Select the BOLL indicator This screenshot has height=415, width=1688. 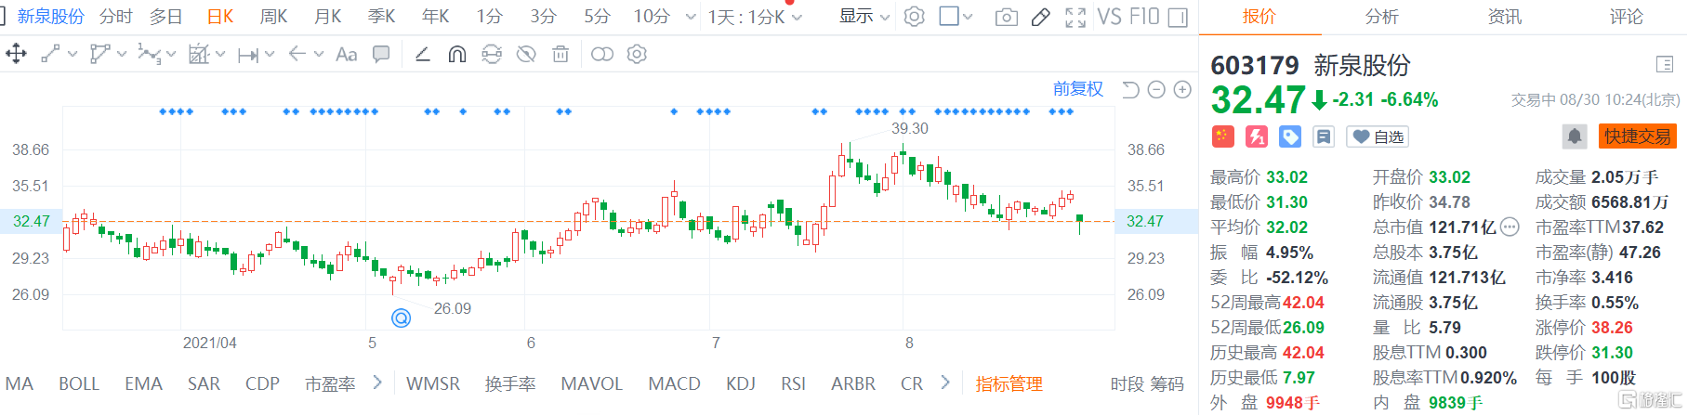tap(79, 383)
